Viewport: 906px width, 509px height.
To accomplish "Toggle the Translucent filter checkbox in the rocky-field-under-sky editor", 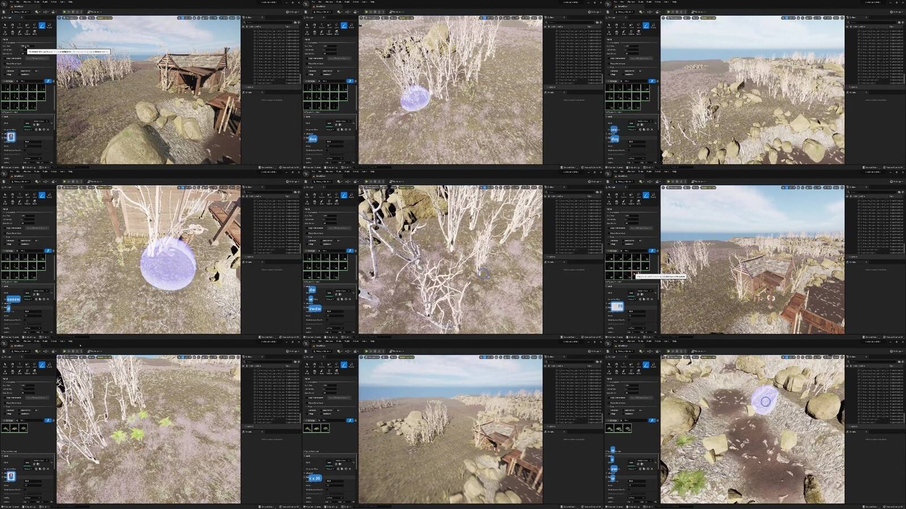I will tap(623, 74).
